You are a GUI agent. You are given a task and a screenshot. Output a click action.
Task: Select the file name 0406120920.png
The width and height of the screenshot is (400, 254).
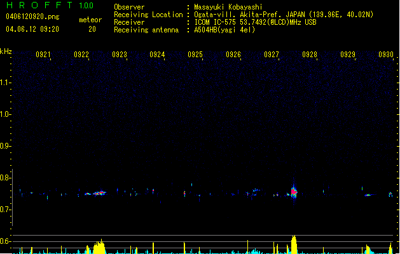[32, 17]
